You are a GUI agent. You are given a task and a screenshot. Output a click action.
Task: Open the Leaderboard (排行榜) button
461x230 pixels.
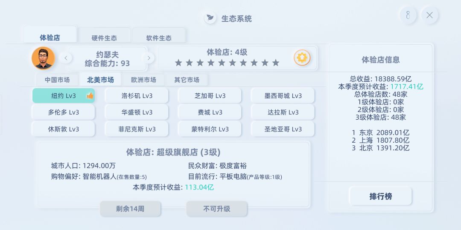coord(380,196)
